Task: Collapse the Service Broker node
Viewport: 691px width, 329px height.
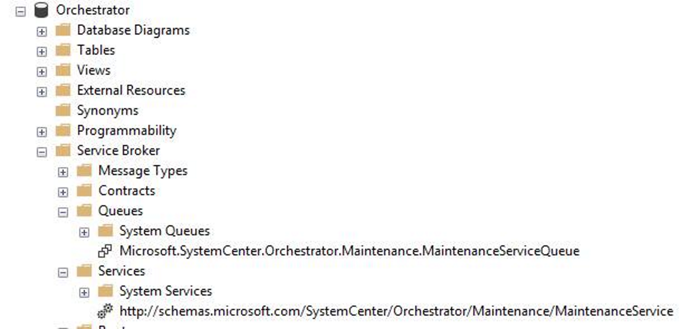Action: tap(42, 152)
